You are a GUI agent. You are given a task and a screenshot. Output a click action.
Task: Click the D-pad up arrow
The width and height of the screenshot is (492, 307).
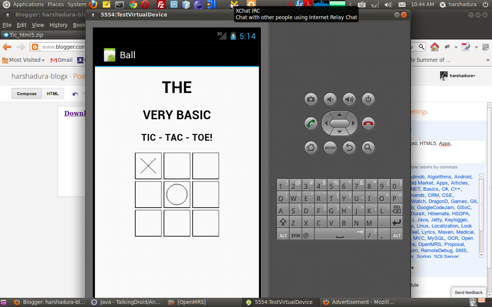[x=339, y=114]
